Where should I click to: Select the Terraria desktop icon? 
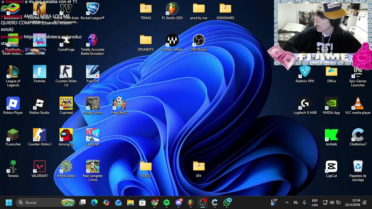pyautogui.click(x=13, y=169)
